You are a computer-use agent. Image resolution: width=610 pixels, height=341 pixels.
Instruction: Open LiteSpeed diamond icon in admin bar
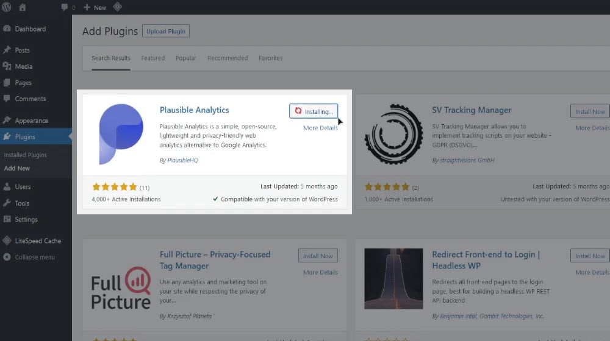[x=118, y=7]
